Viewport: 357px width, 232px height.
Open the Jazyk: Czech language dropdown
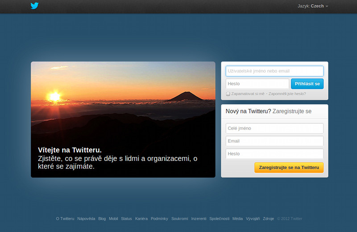click(x=313, y=6)
